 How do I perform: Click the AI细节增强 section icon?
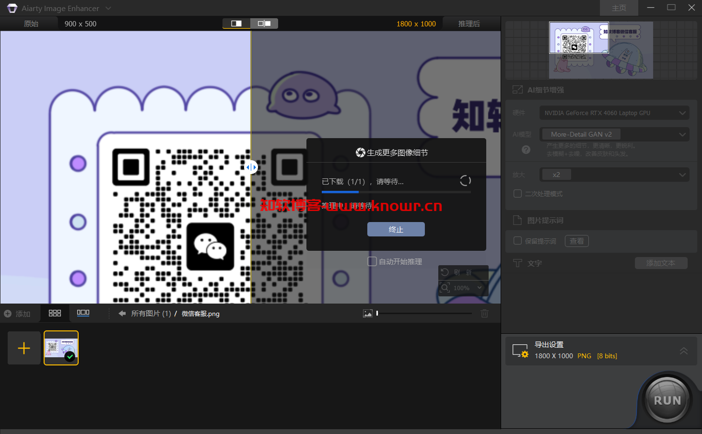[517, 90]
